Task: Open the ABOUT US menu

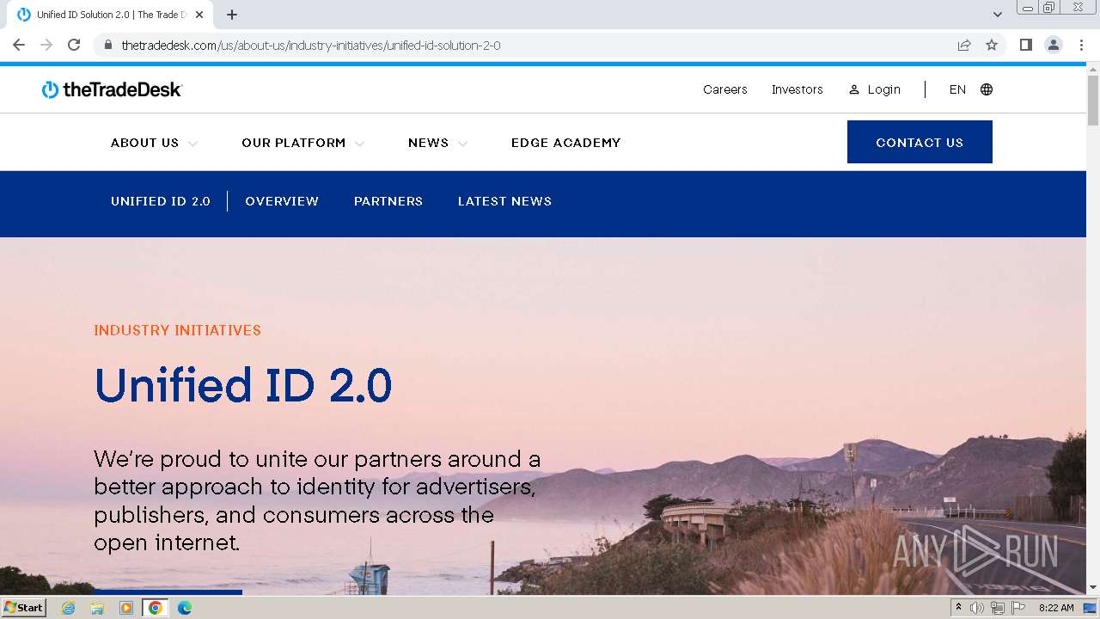Action: click(144, 143)
